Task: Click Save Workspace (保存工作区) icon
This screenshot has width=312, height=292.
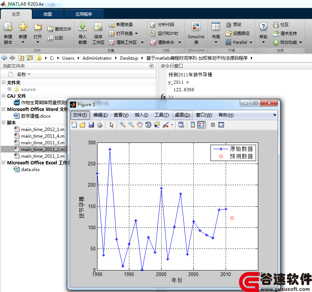Action: (98, 26)
